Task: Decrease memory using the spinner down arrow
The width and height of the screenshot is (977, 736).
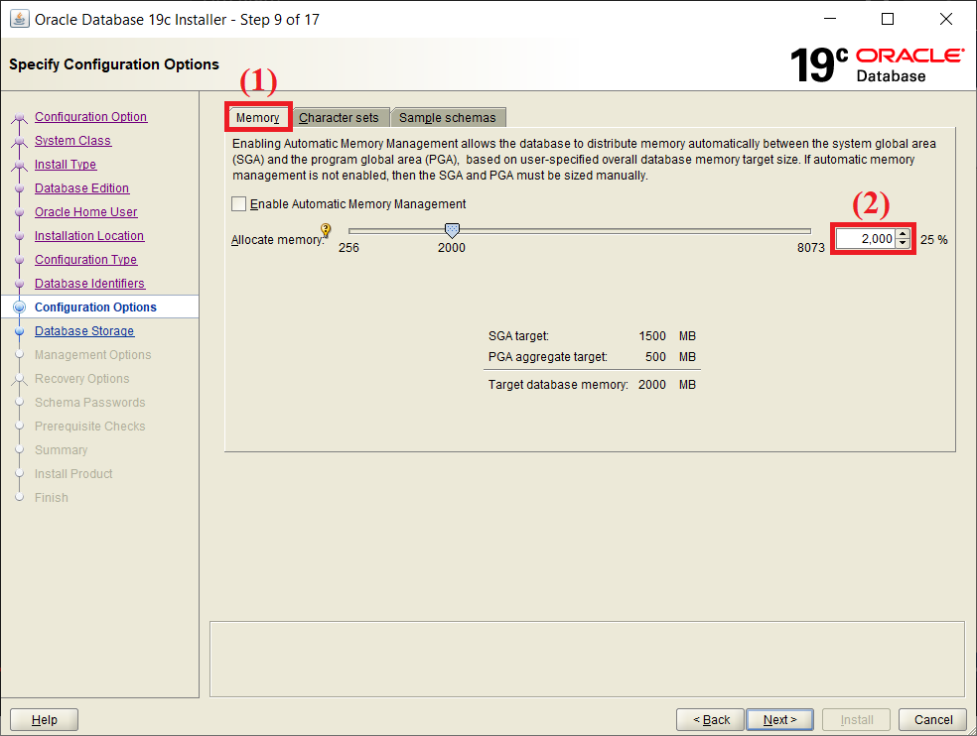Action: coord(902,243)
